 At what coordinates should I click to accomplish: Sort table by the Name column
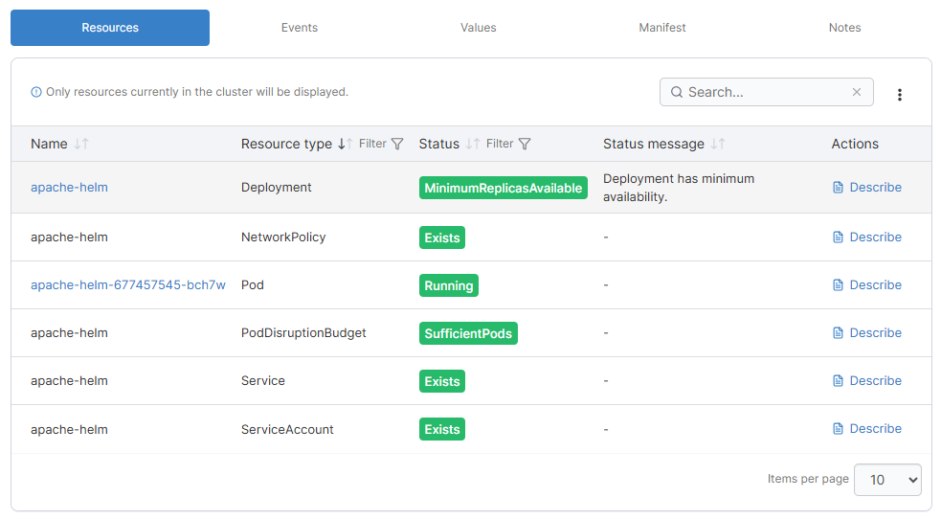pos(81,144)
